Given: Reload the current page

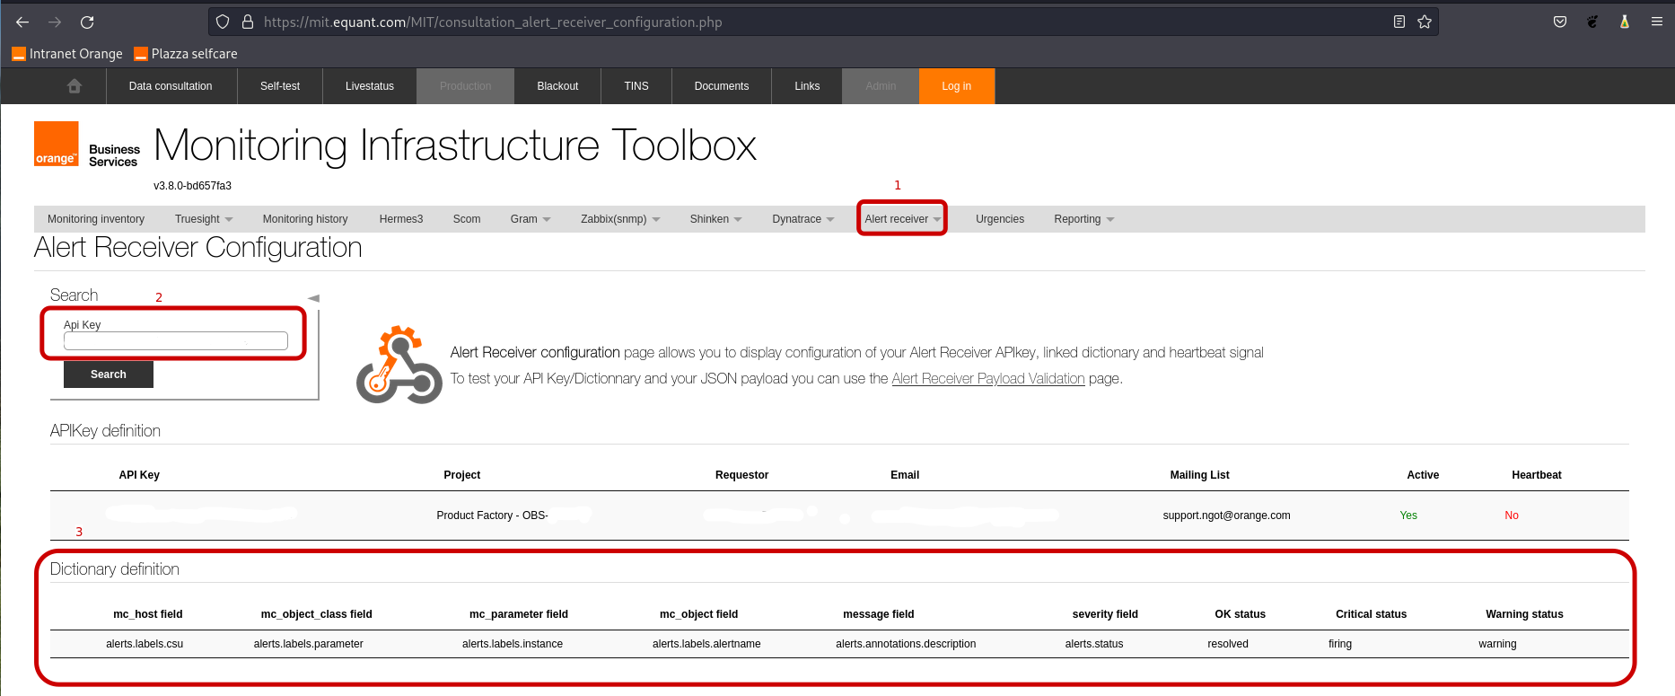Looking at the screenshot, I should pos(87,22).
